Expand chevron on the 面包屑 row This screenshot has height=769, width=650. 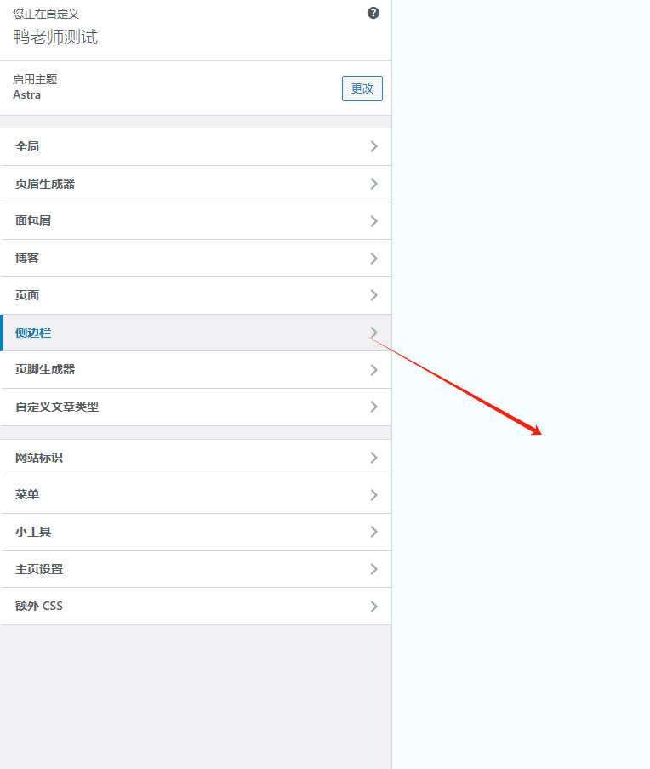tap(373, 221)
